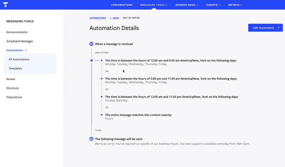Select Scheduled Messages in sidebar

click(x=19, y=41)
